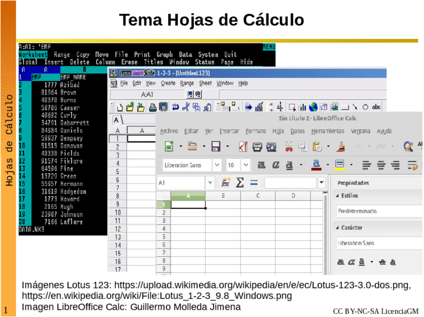
Task: Open dropdown arrow next to Save icon
Action: click(x=227, y=146)
